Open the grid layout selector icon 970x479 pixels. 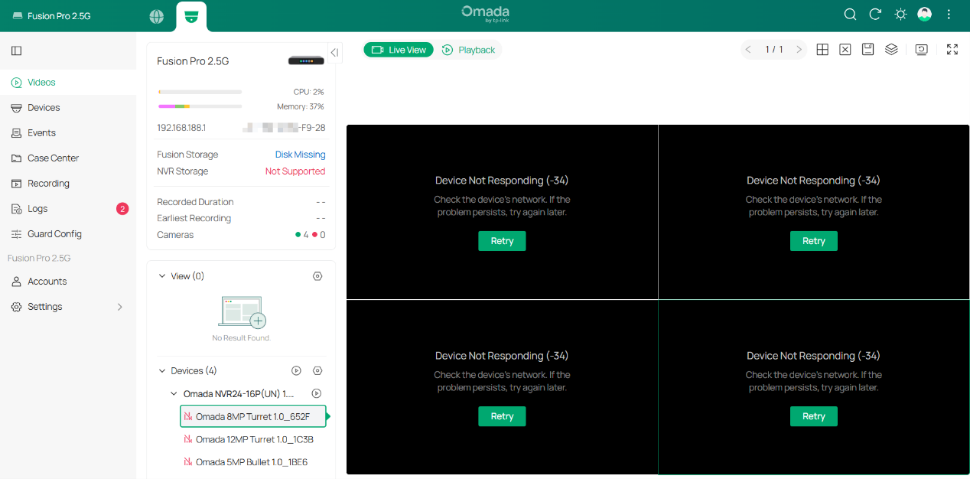[x=822, y=50]
